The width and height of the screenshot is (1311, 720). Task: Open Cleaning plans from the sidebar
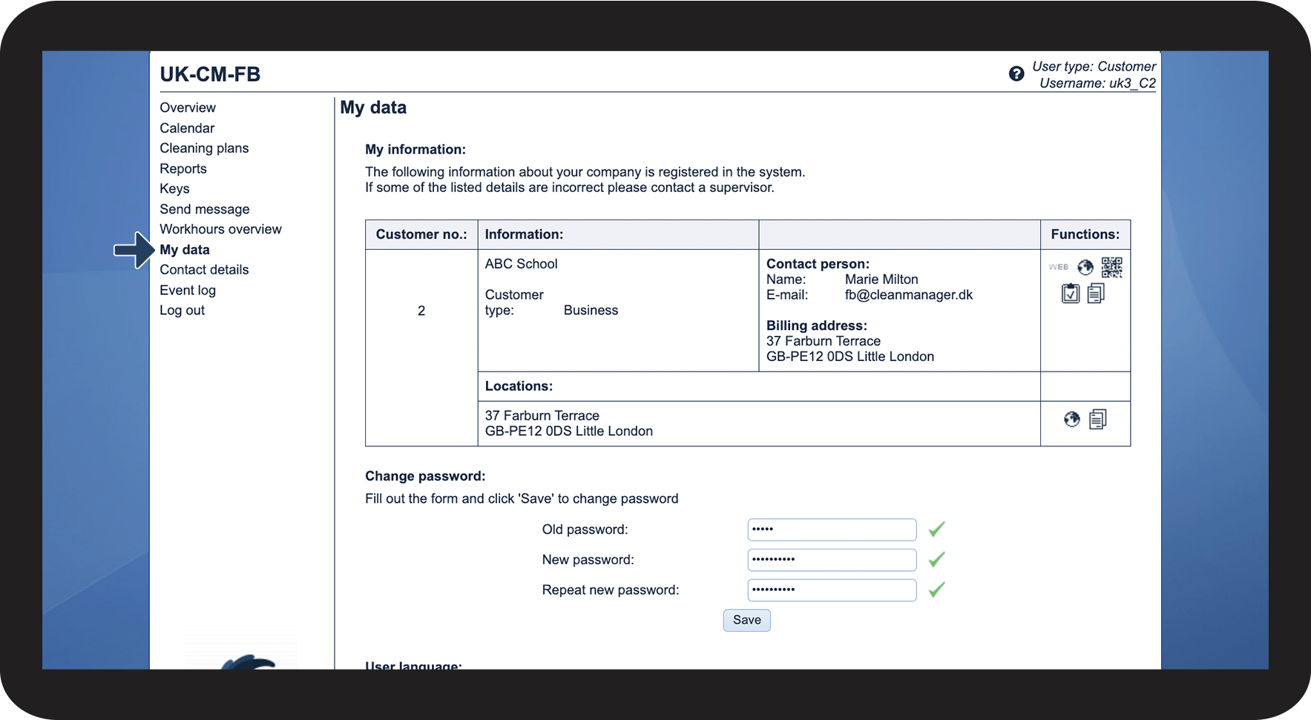[x=204, y=148]
